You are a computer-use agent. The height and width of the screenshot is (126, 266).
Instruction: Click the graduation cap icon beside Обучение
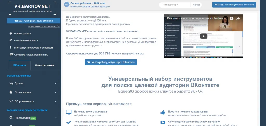(x=11, y=55)
